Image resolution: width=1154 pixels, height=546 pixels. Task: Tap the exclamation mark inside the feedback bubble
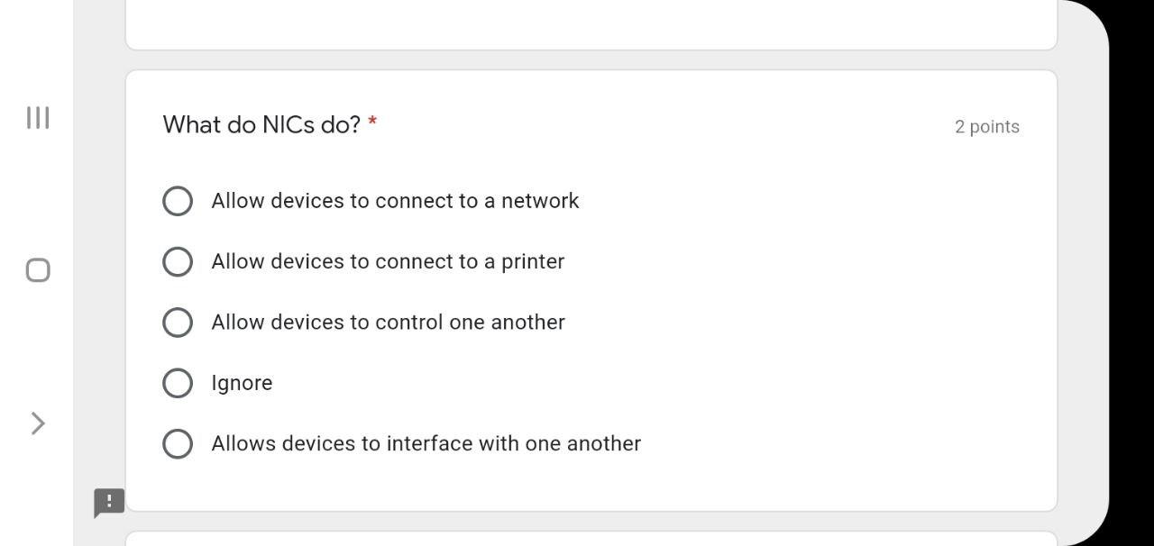click(107, 502)
